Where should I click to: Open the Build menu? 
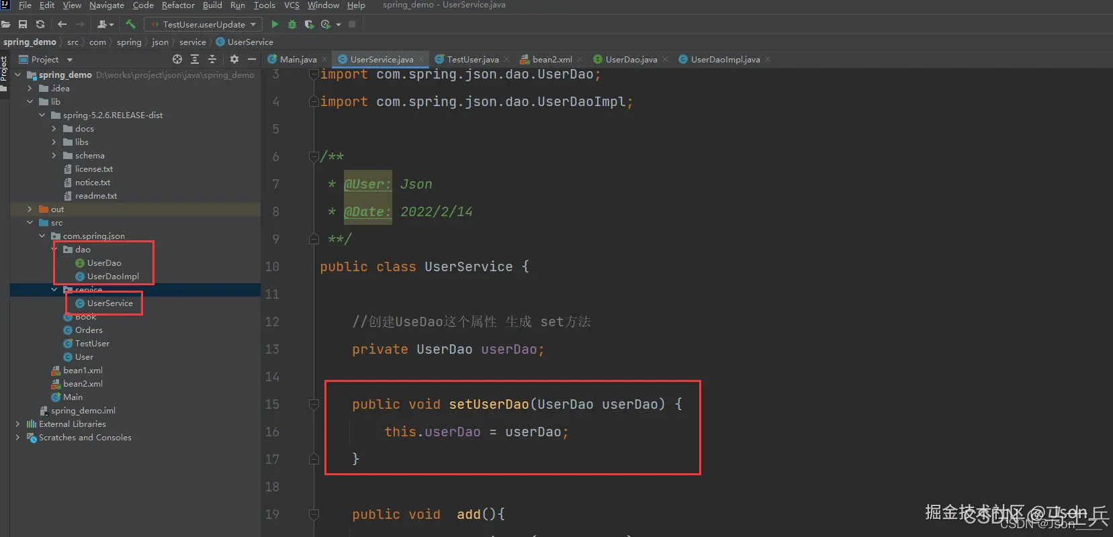[212, 5]
